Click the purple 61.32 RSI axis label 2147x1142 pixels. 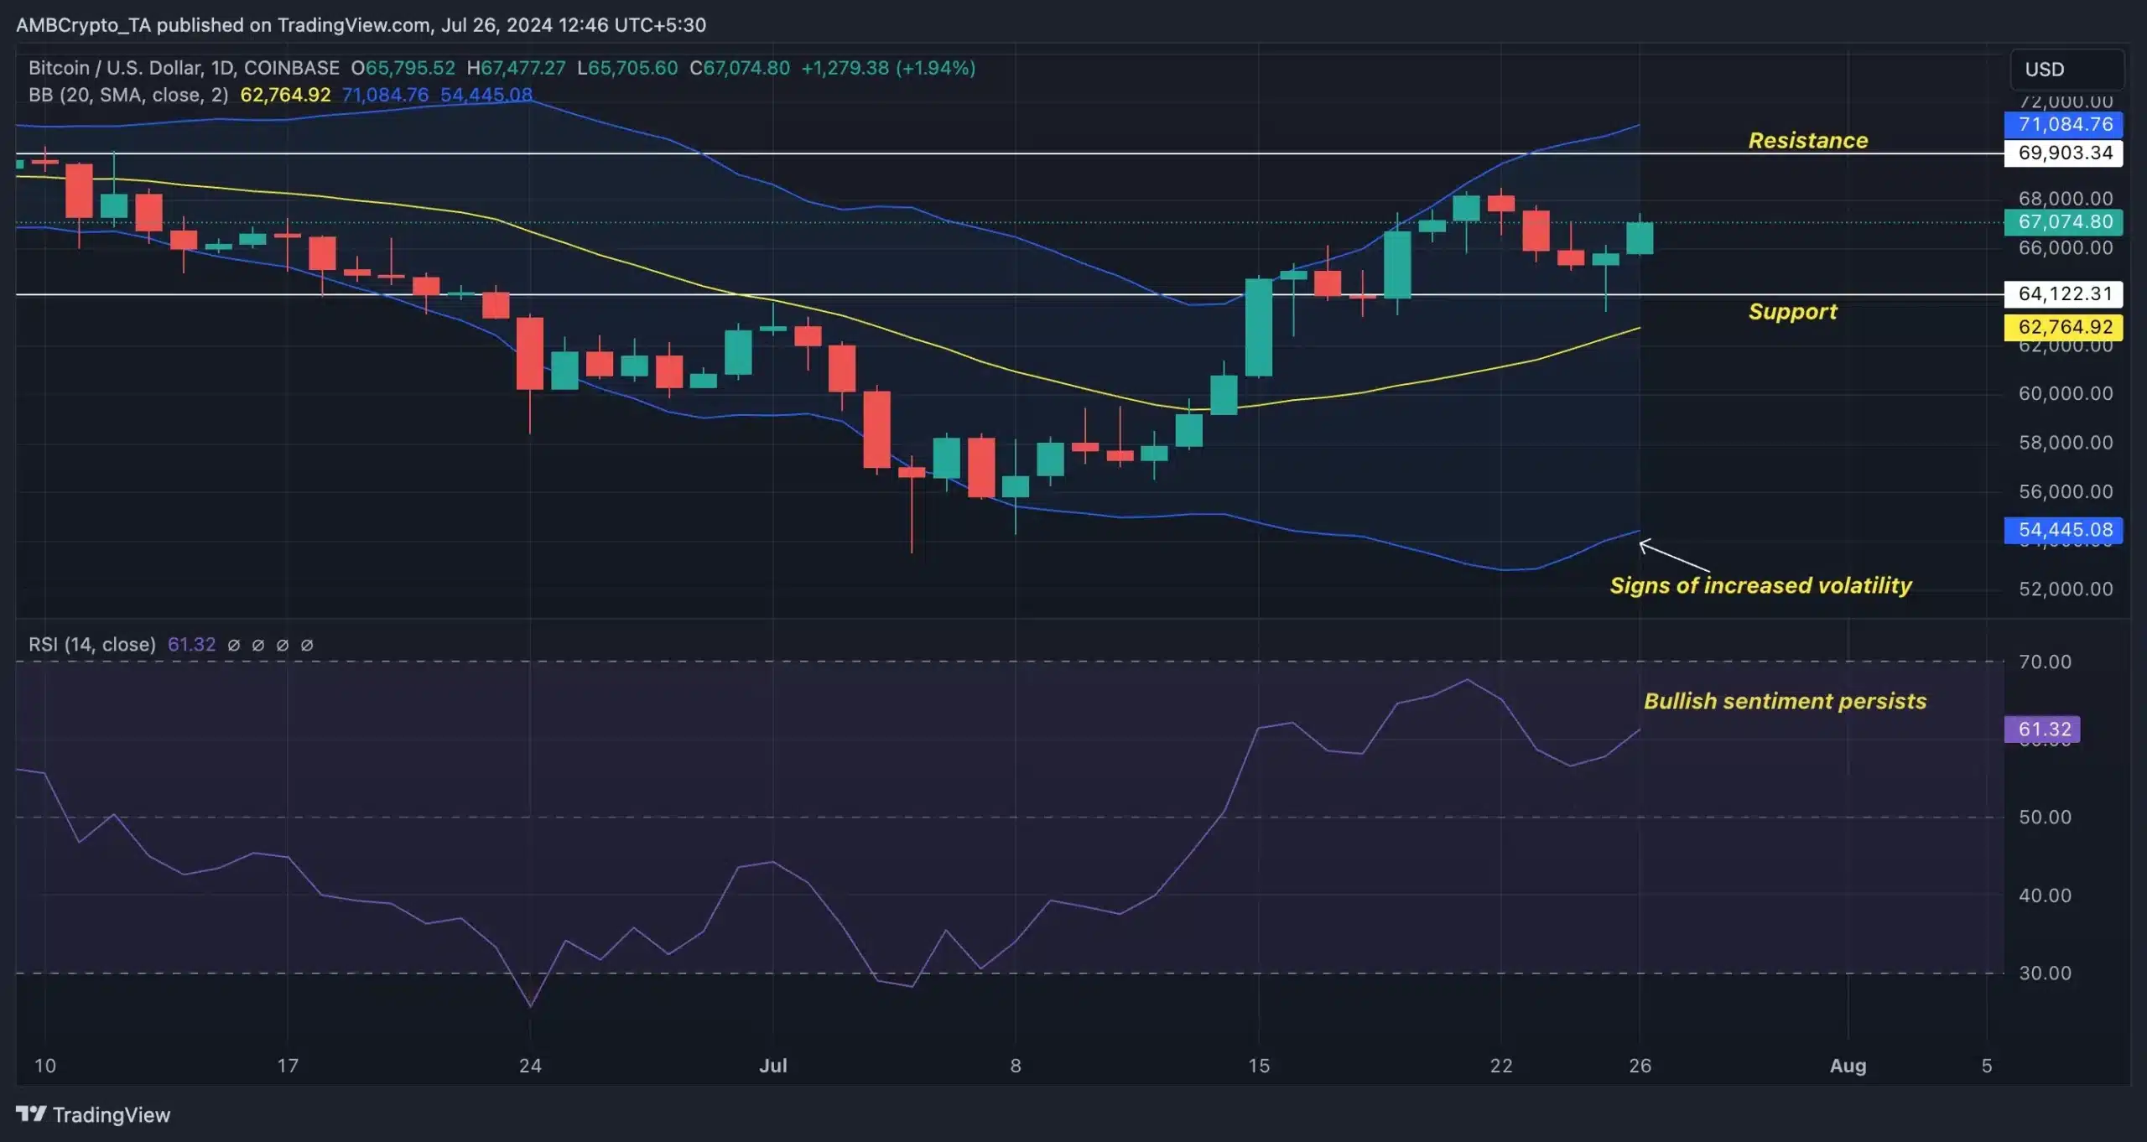2042,729
